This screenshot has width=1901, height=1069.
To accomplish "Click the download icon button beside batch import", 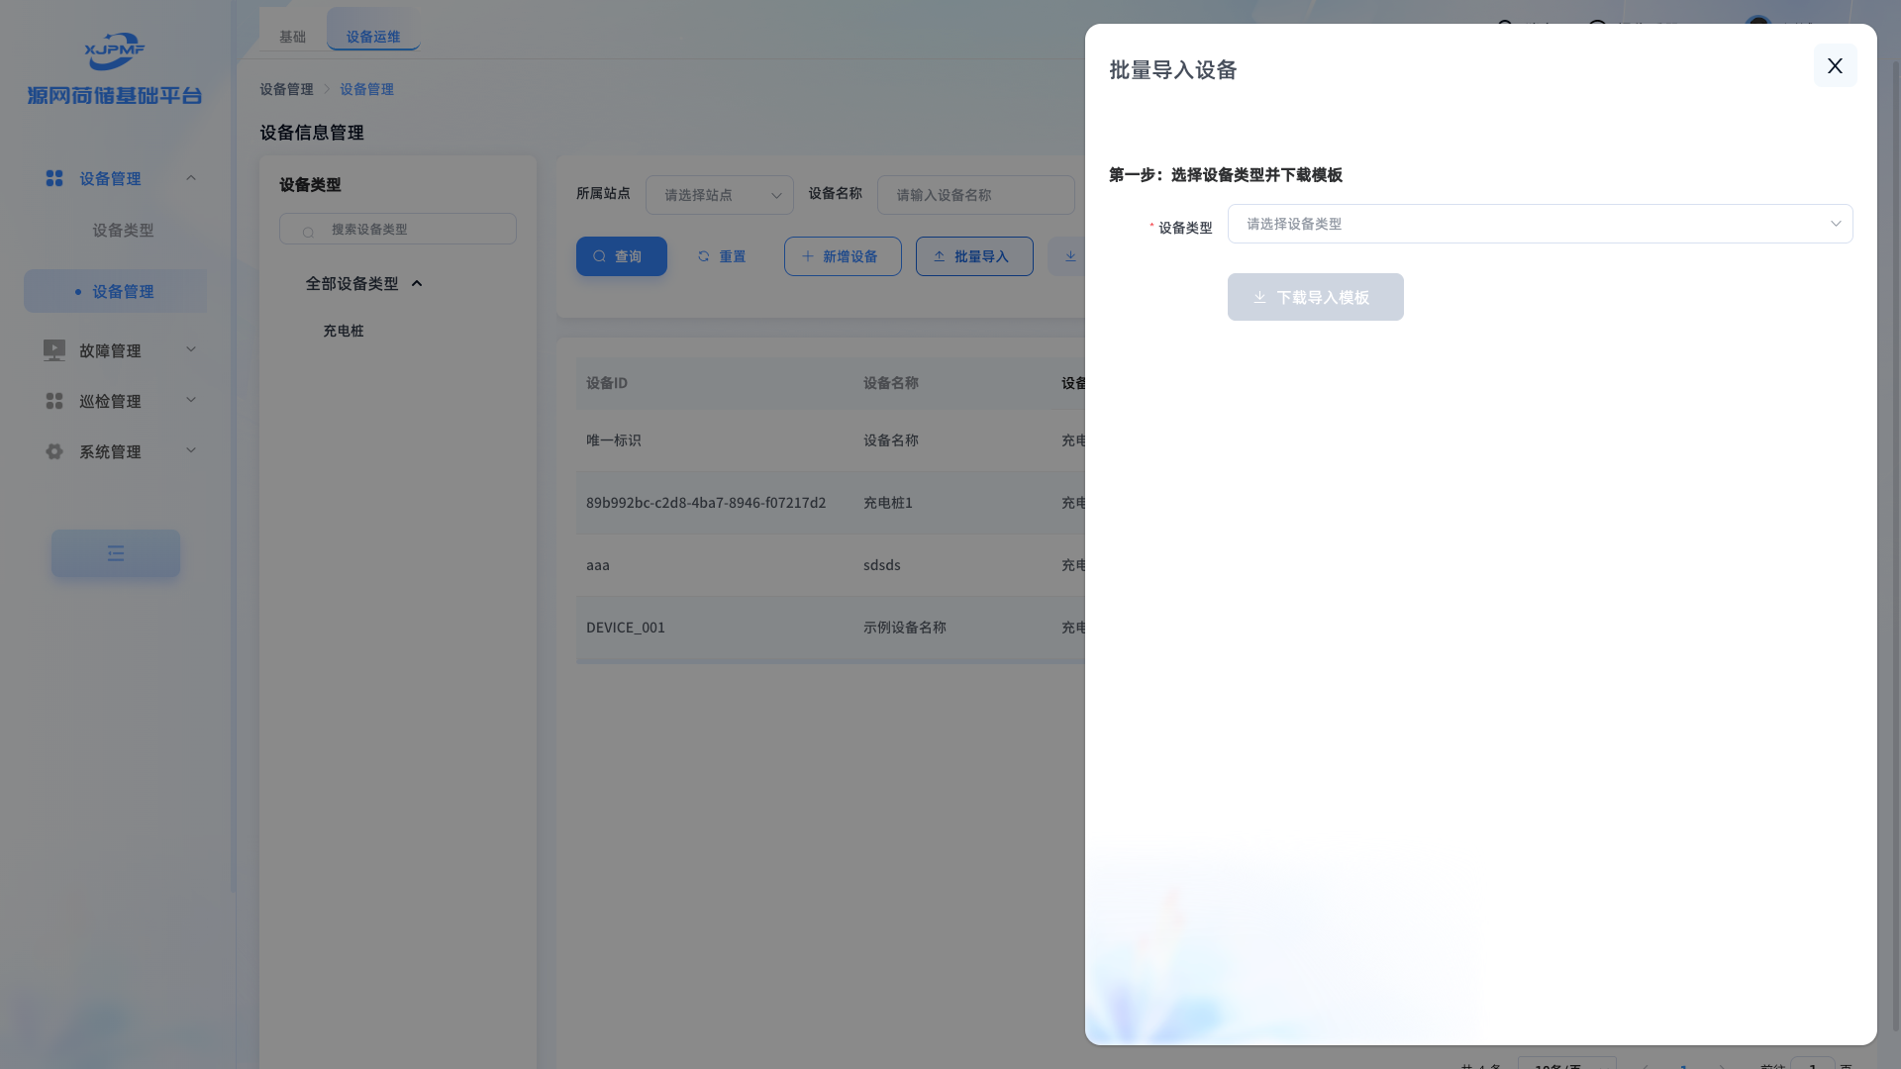I will pos(1069,256).
